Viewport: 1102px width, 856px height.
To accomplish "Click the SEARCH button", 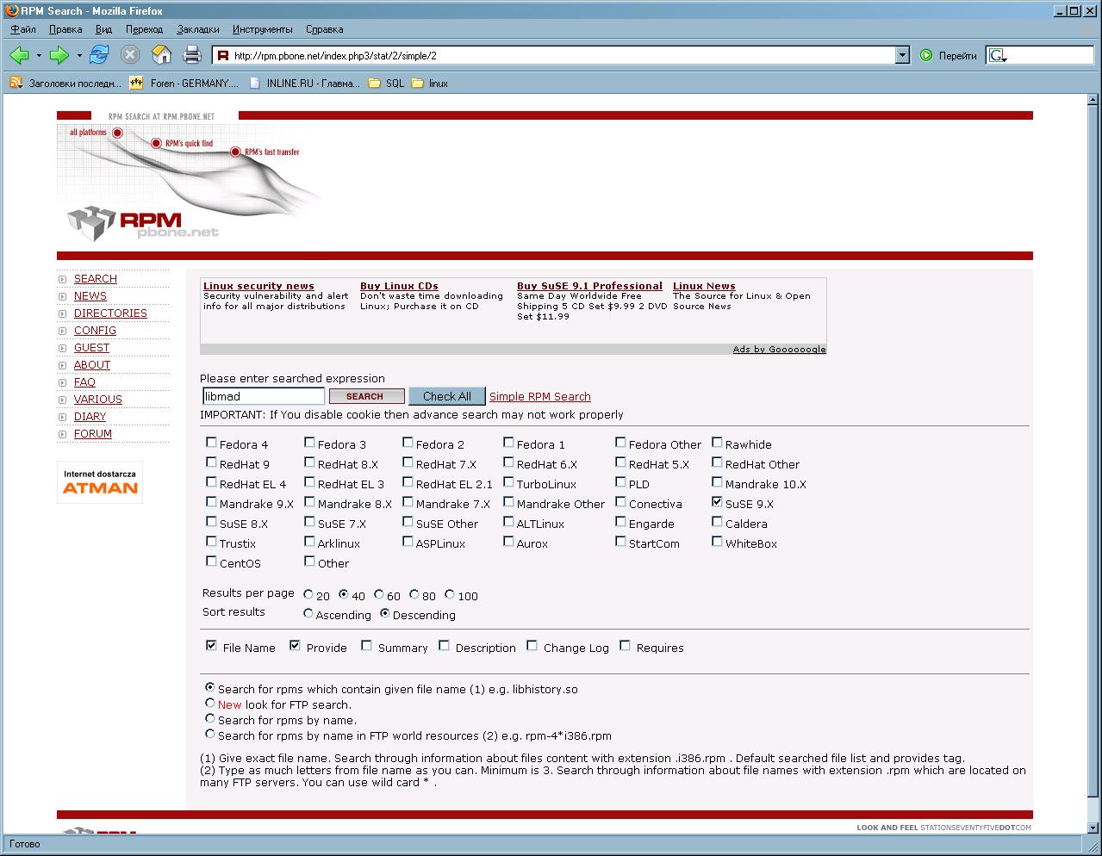I will (366, 396).
